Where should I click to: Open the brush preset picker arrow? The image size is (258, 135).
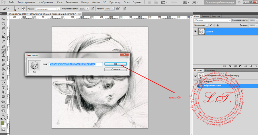pyautogui.click(x=18, y=9)
